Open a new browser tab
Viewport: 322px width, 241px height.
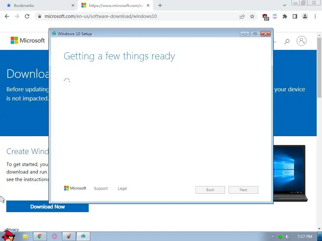160,6
